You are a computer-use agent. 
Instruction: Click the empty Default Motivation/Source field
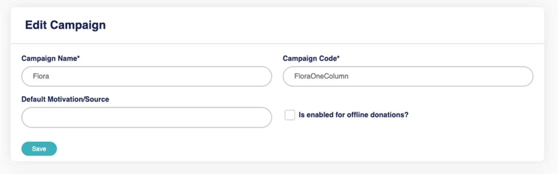pos(146,118)
